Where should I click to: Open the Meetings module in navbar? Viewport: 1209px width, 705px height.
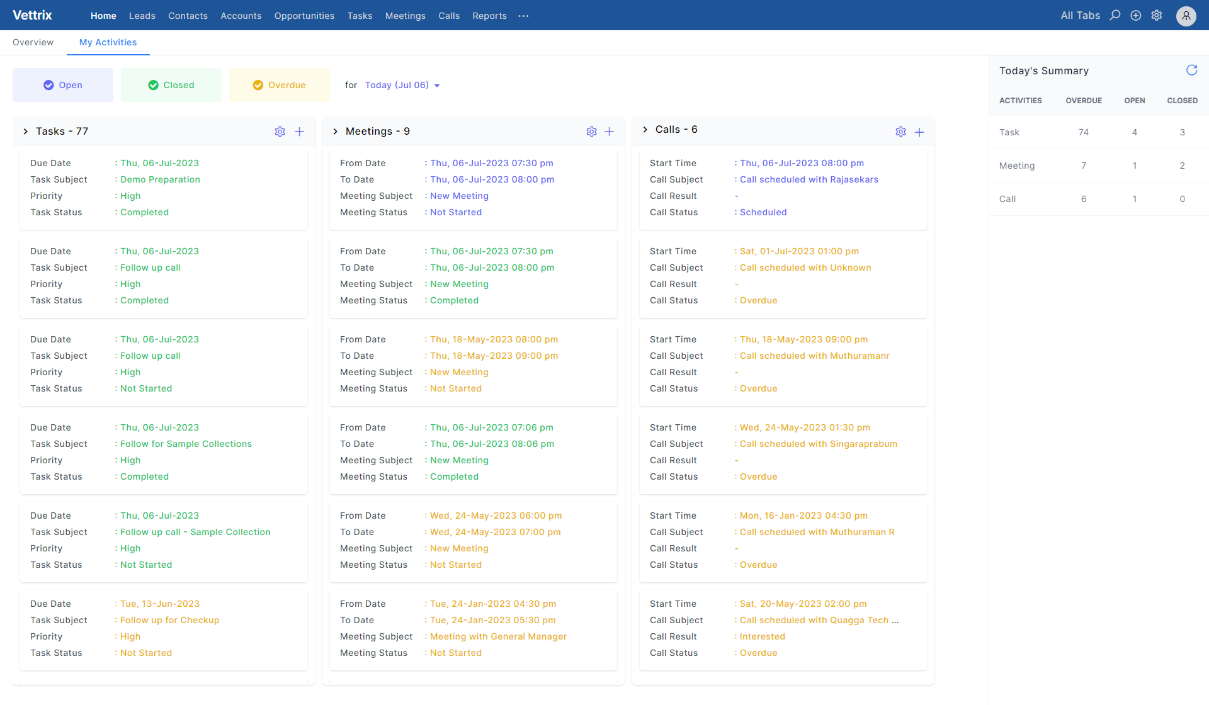tap(405, 16)
